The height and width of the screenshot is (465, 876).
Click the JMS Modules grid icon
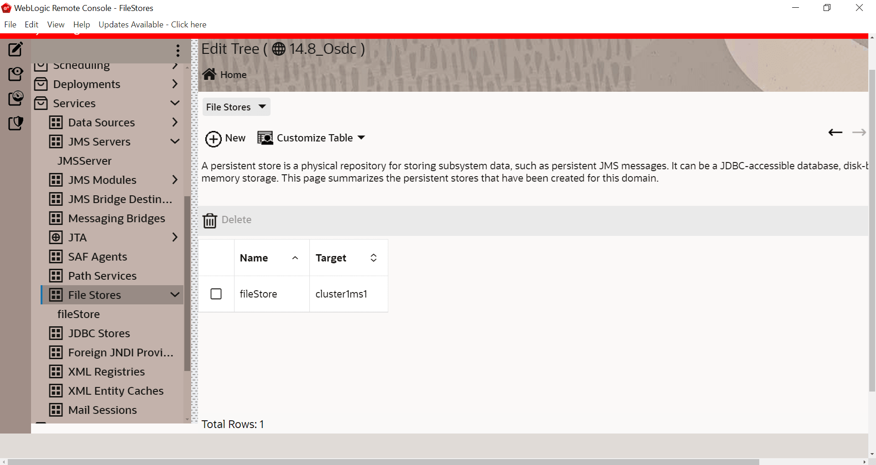click(x=56, y=180)
